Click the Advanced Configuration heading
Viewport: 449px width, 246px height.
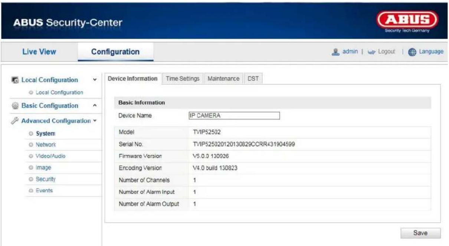click(x=56, y=121)
